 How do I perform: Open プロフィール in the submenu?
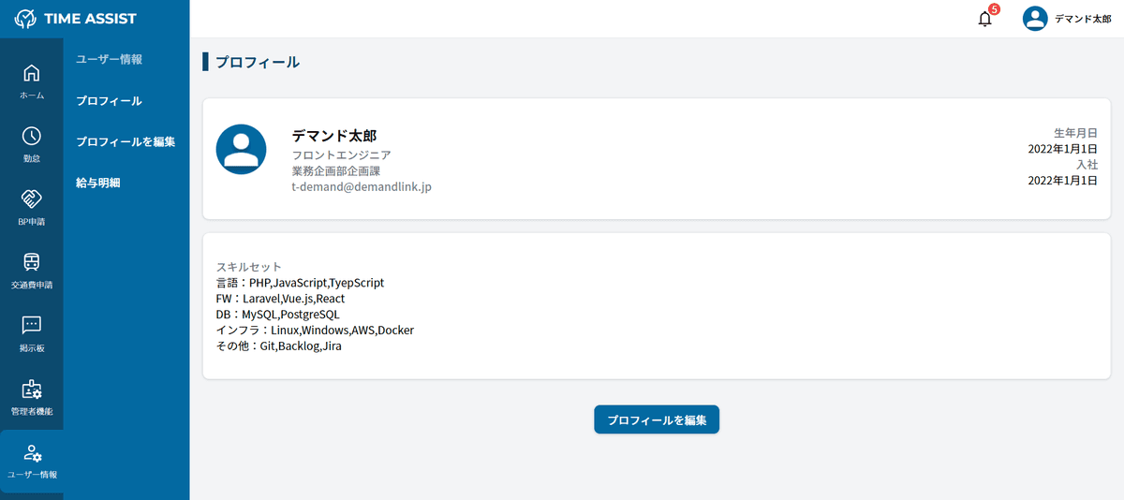pos(109,101)
